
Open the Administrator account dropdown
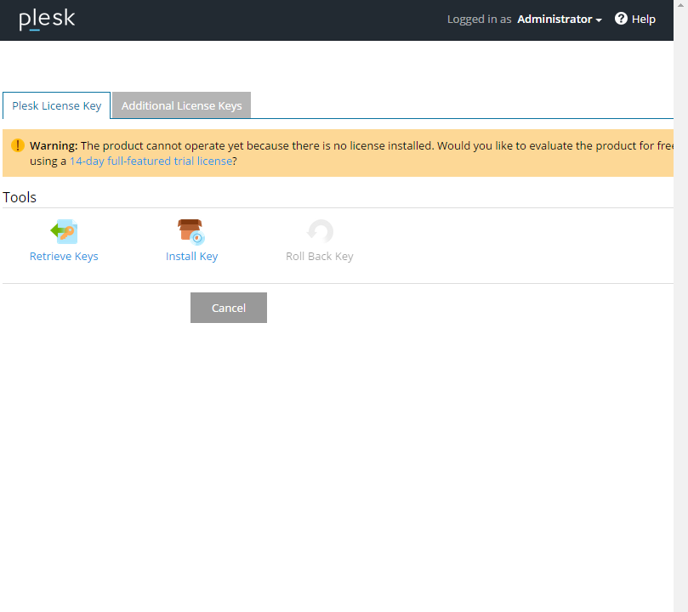pos(560,20)
